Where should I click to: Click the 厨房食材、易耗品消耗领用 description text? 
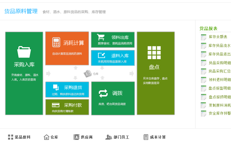[115, 44]
